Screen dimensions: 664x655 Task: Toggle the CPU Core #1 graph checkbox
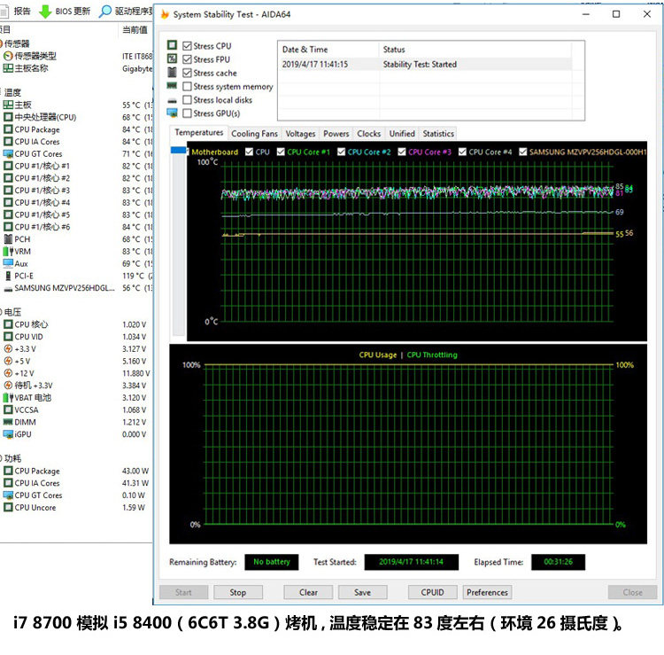(281, 152)
